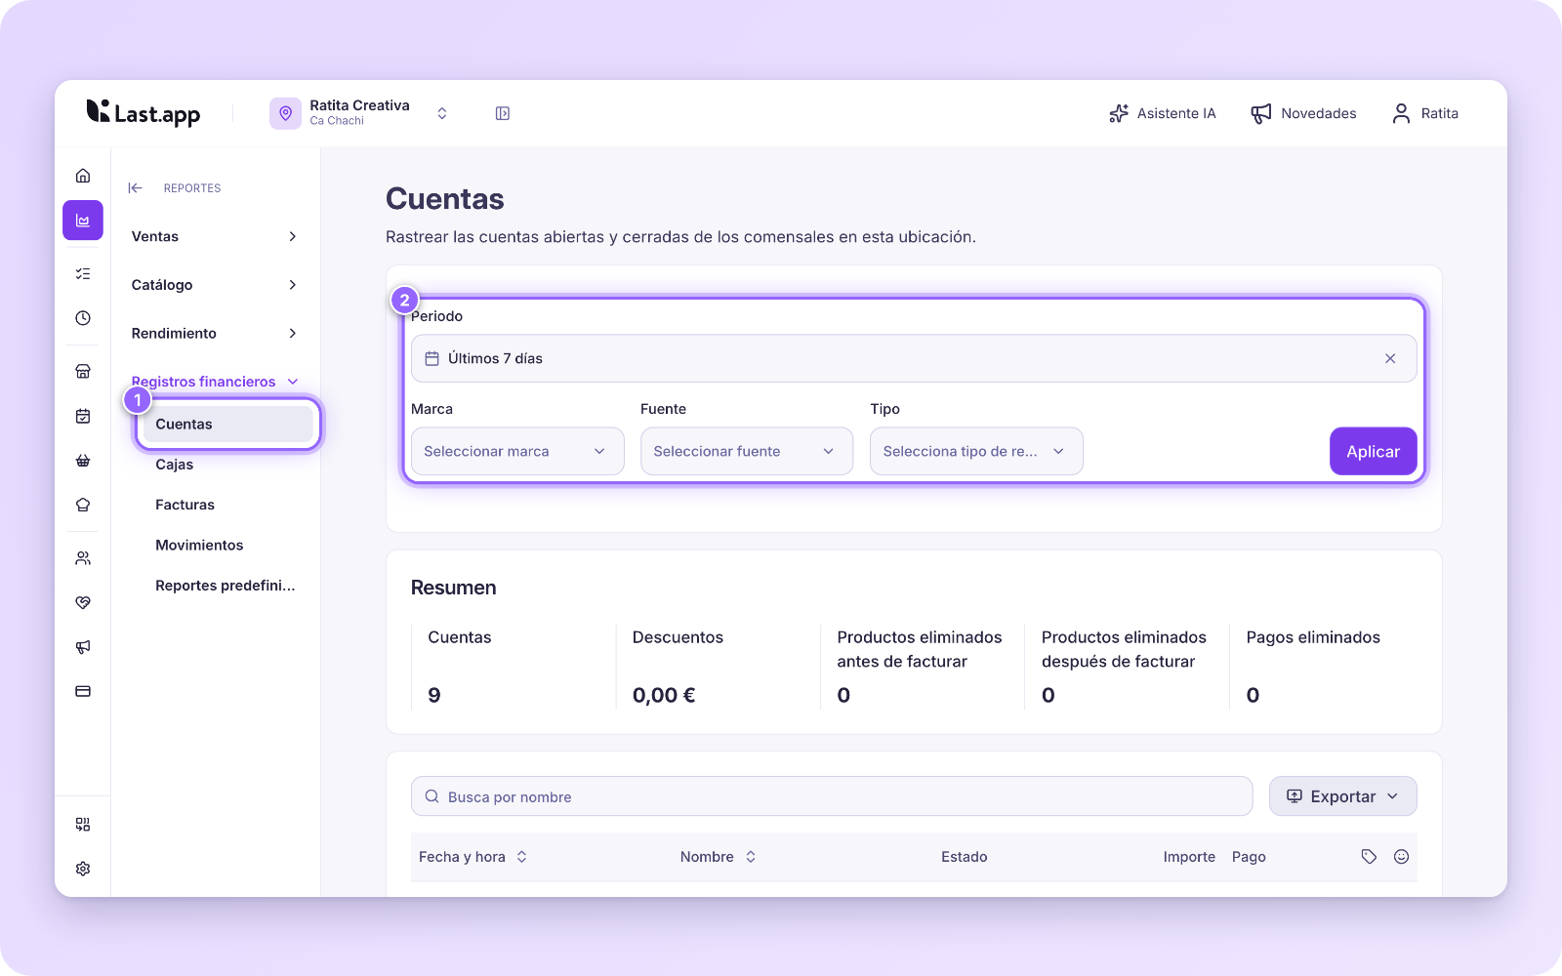Open Novedades announcements
The width and height of the screenshot is (1562, 976).
pos(1303,113)
